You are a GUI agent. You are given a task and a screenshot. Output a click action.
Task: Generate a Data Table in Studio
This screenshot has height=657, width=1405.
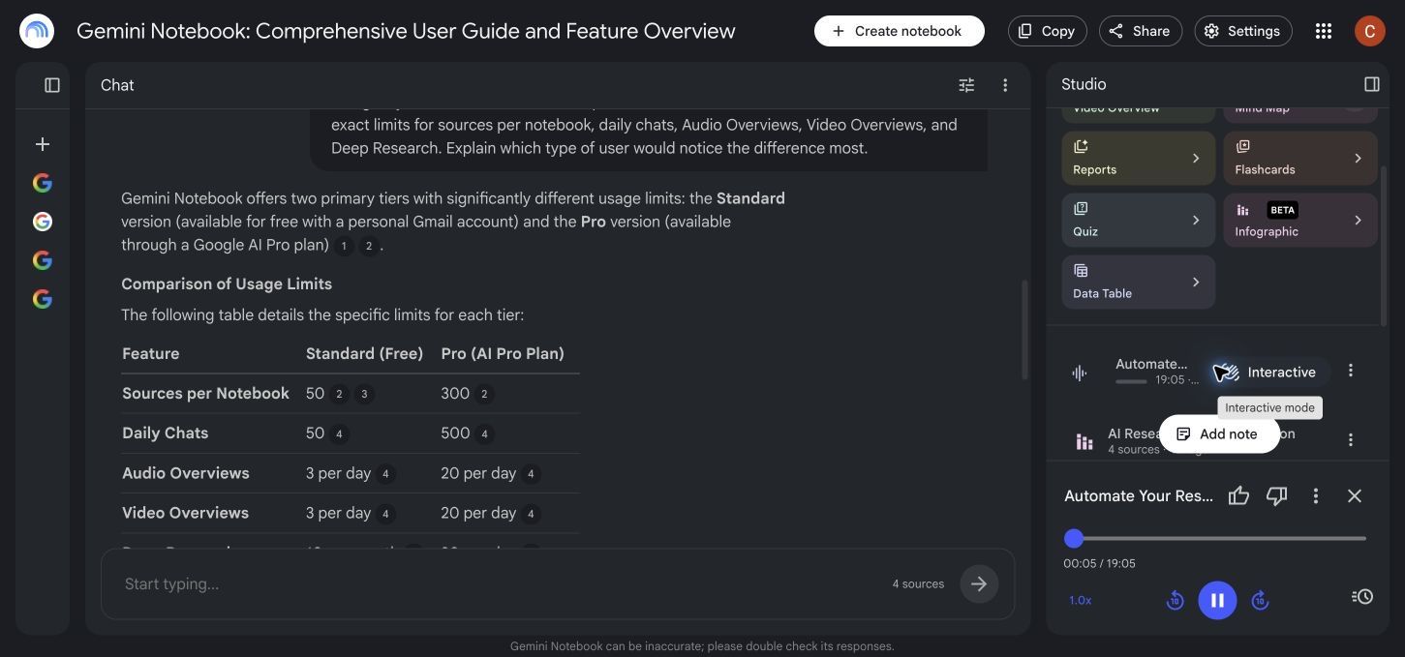[x=1138, y=282]
